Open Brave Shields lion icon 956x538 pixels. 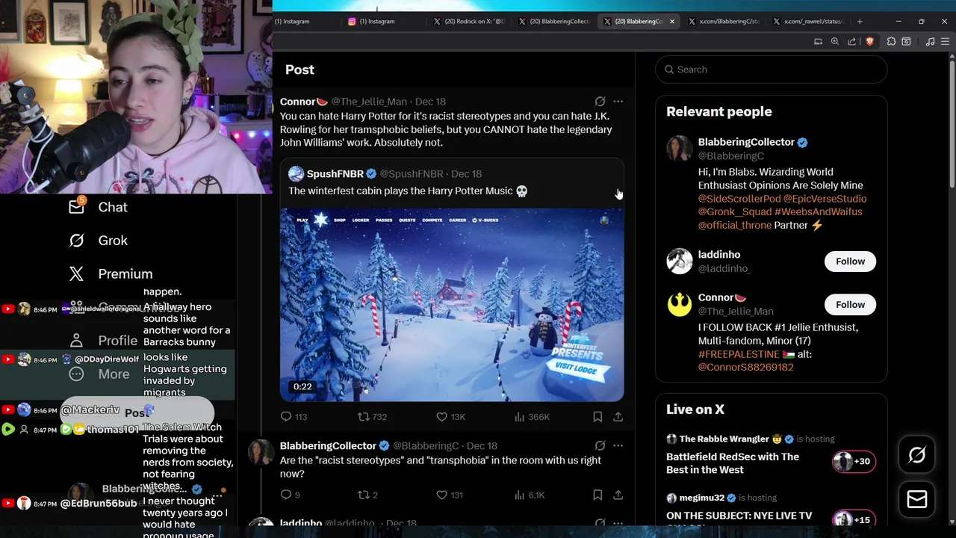[869, 42]
